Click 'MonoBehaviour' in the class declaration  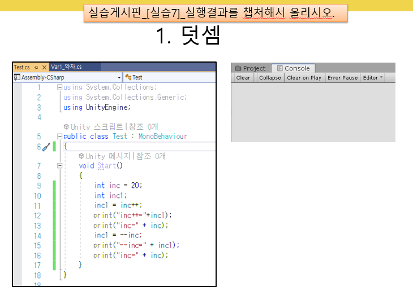[x=163, y=137]
